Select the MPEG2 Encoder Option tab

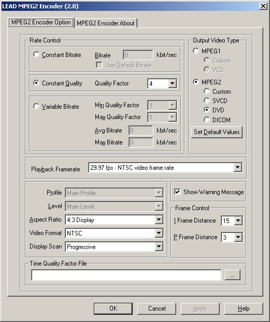(41, 22)
